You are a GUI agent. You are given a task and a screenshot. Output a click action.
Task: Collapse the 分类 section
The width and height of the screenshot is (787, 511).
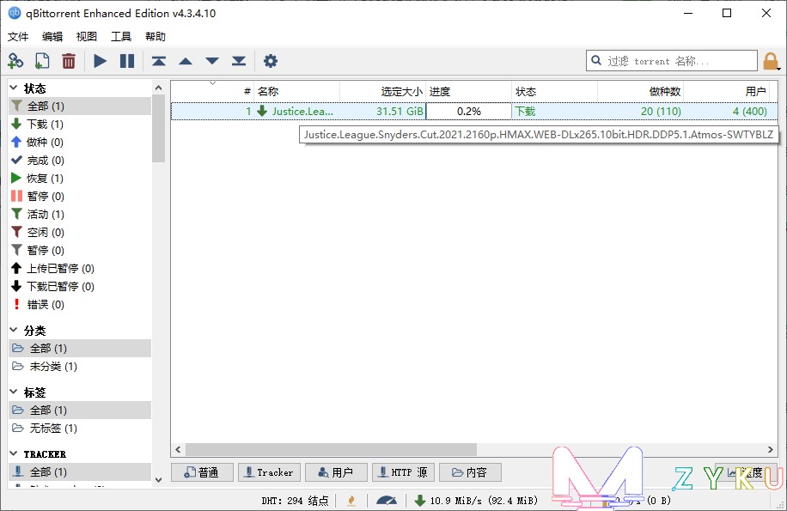pos(14,331)
